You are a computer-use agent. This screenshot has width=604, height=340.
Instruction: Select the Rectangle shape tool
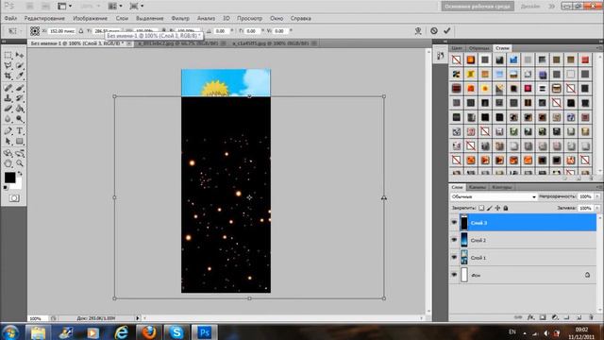(x=20, y=142)
